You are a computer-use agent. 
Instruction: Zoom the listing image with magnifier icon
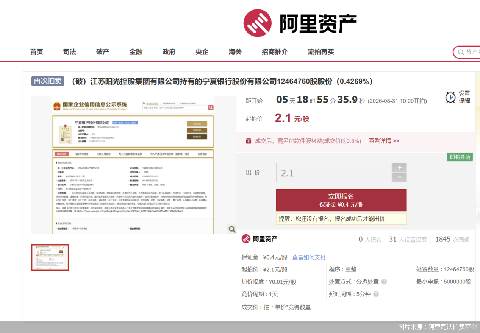[231, 229]
